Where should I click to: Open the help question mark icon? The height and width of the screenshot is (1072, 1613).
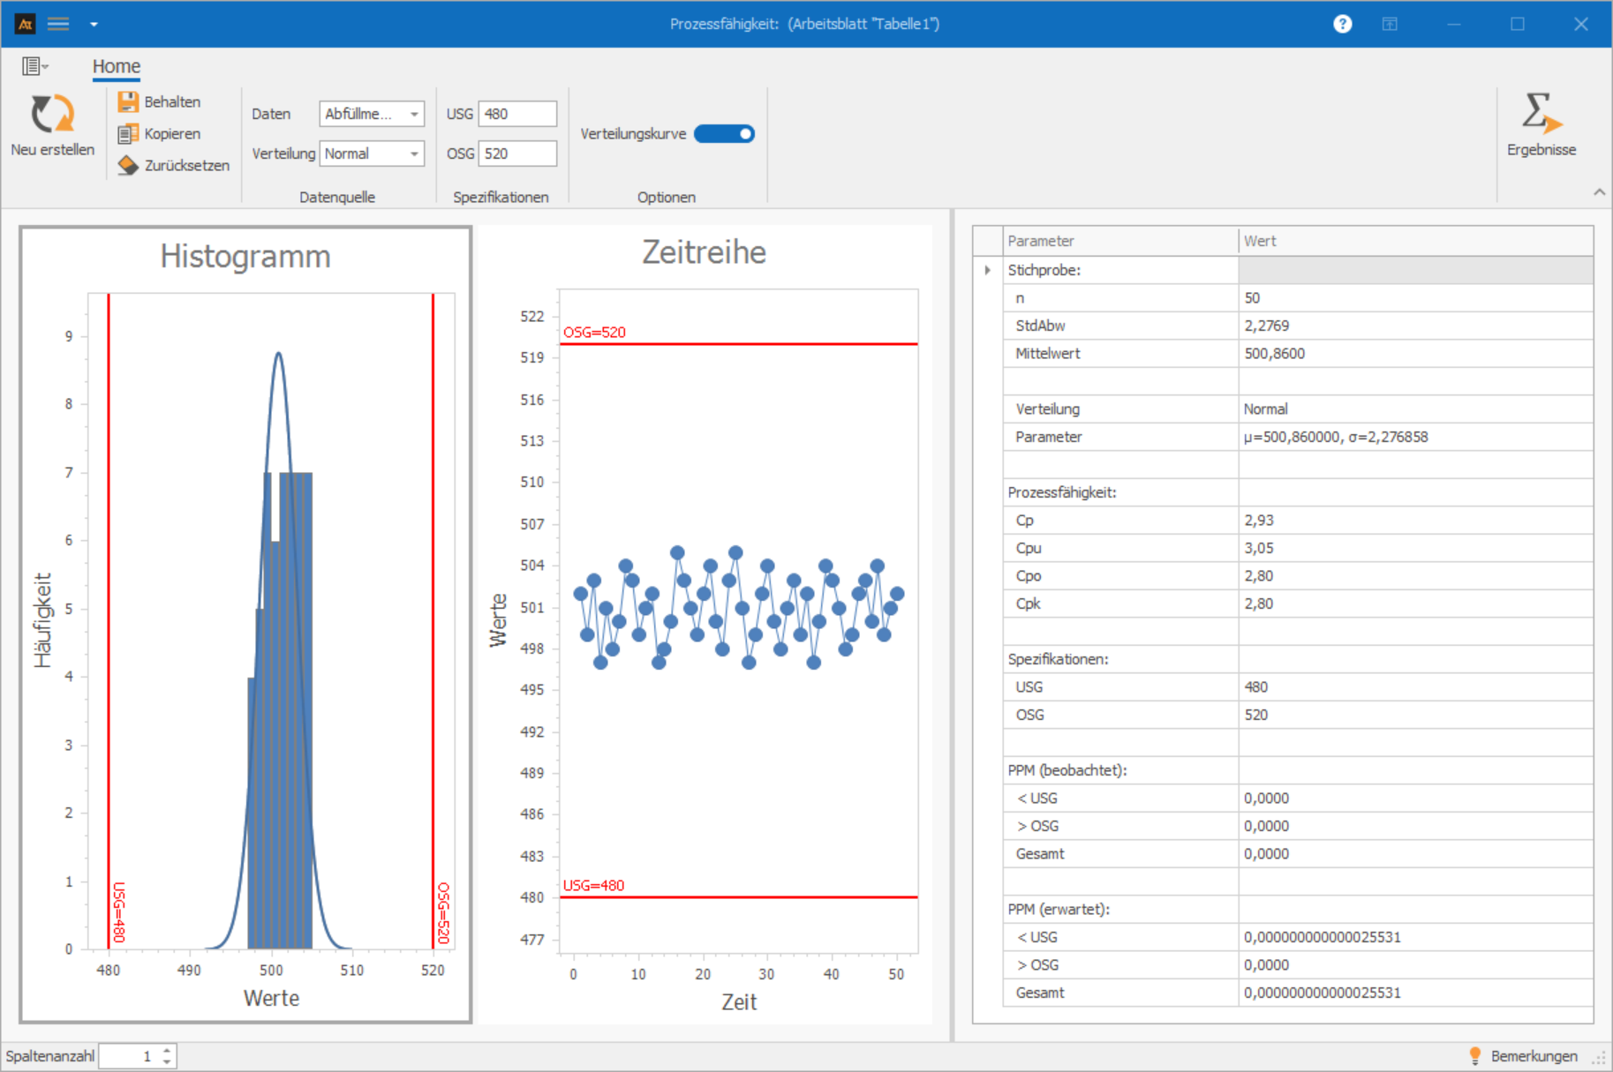[x=1342, y=24]
